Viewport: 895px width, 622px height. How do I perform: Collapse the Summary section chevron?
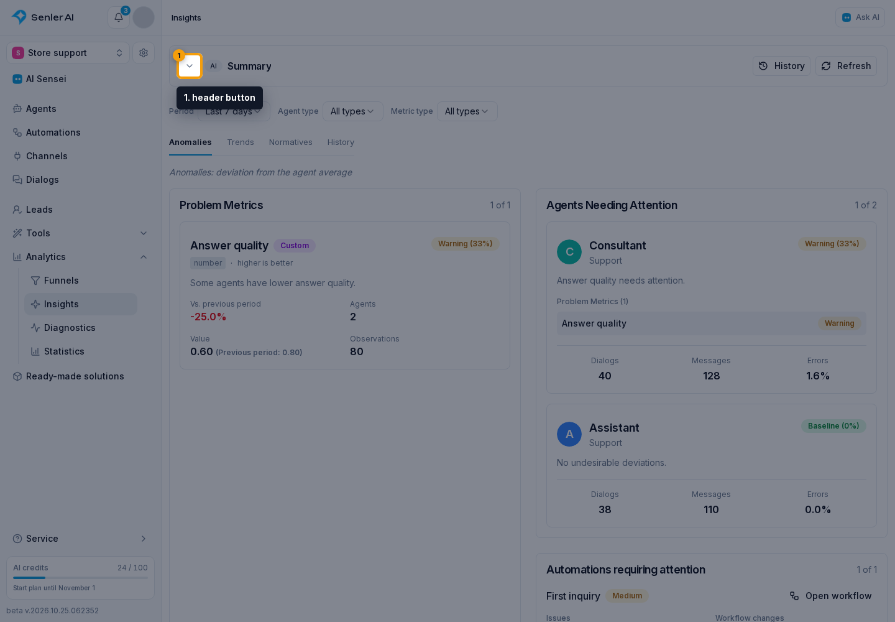190,66
